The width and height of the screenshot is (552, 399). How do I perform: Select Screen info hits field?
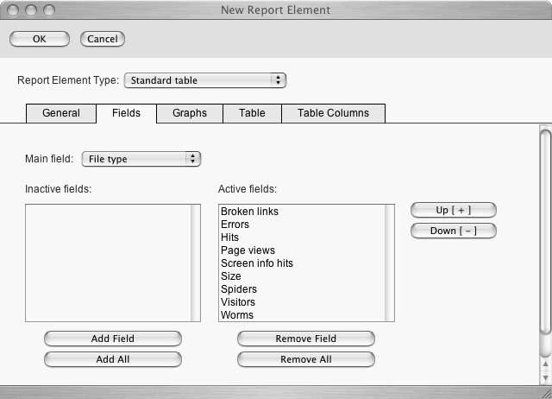click(257, 263)
